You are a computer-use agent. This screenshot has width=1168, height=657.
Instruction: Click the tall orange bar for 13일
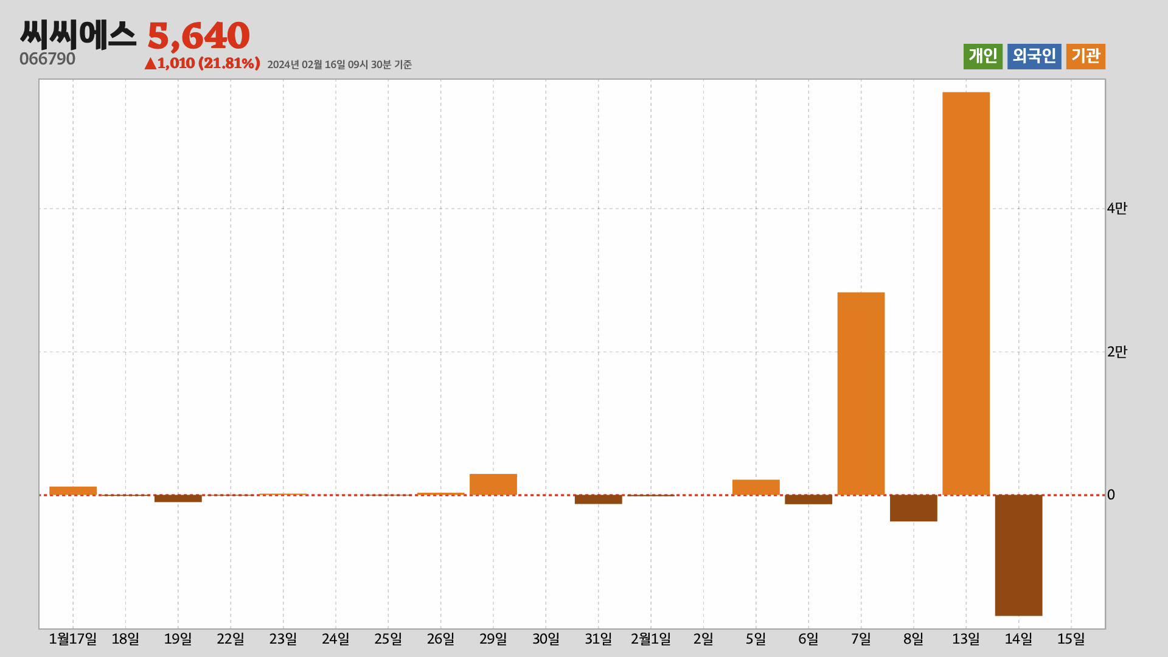(x=966, y=293)
